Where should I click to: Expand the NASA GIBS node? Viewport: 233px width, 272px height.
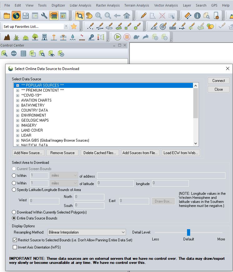[x=18, y=140]
